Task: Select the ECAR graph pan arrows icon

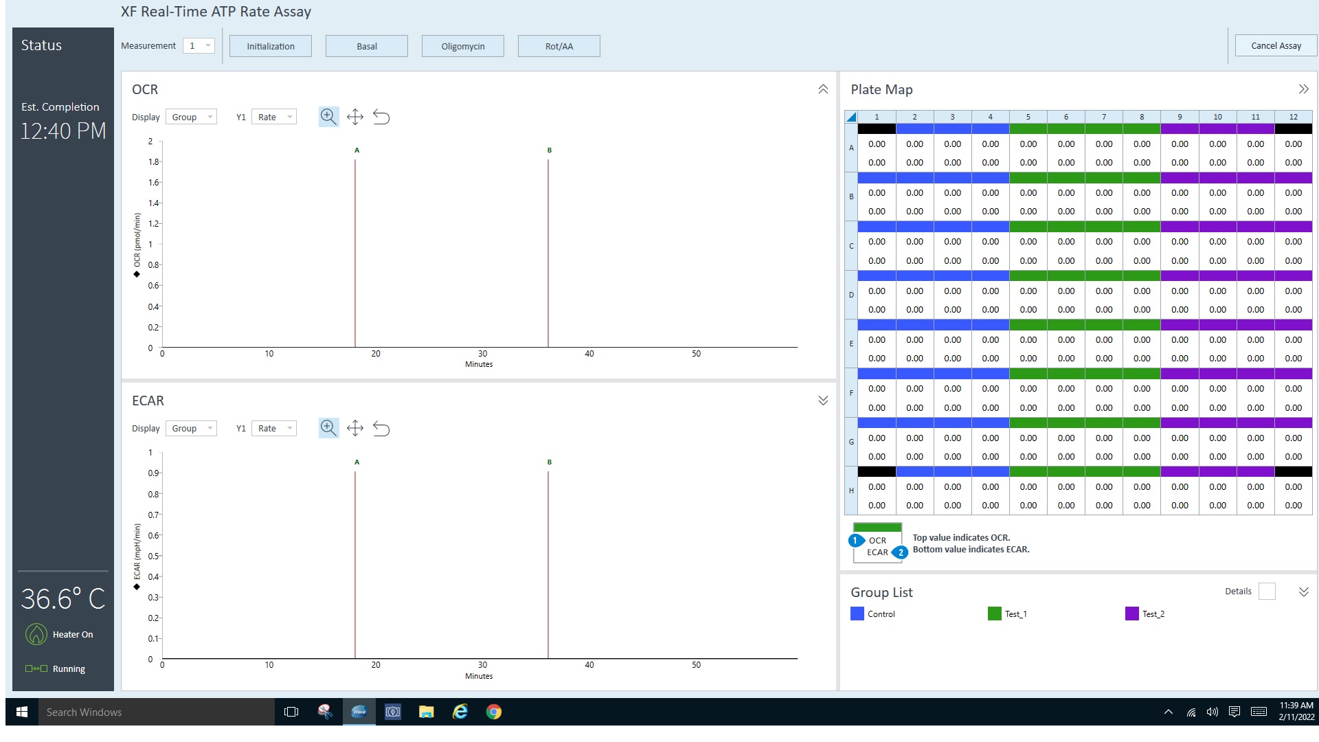Action: (x=354, y=428)
